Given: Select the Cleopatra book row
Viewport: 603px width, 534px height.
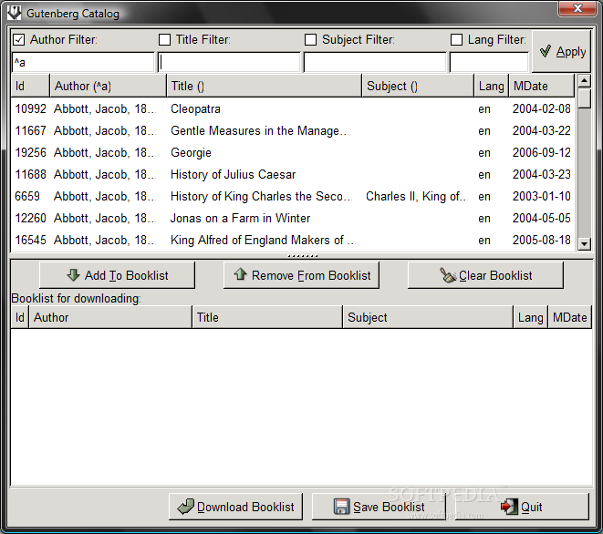Looking at the screenshot, I should (293, 108).
